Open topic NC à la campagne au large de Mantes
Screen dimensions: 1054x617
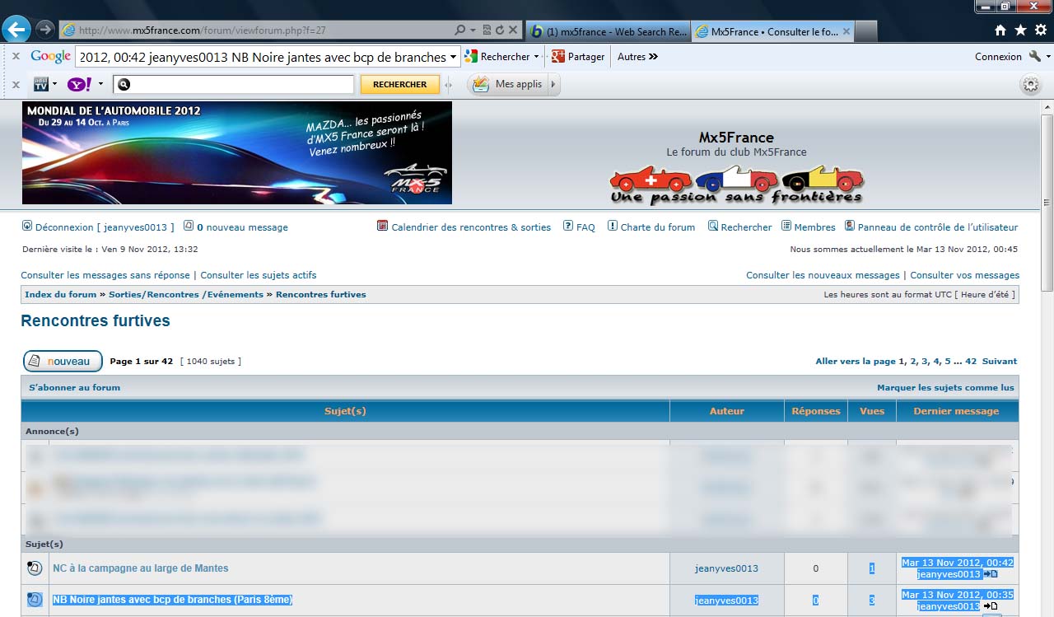(x=141, y=568)
